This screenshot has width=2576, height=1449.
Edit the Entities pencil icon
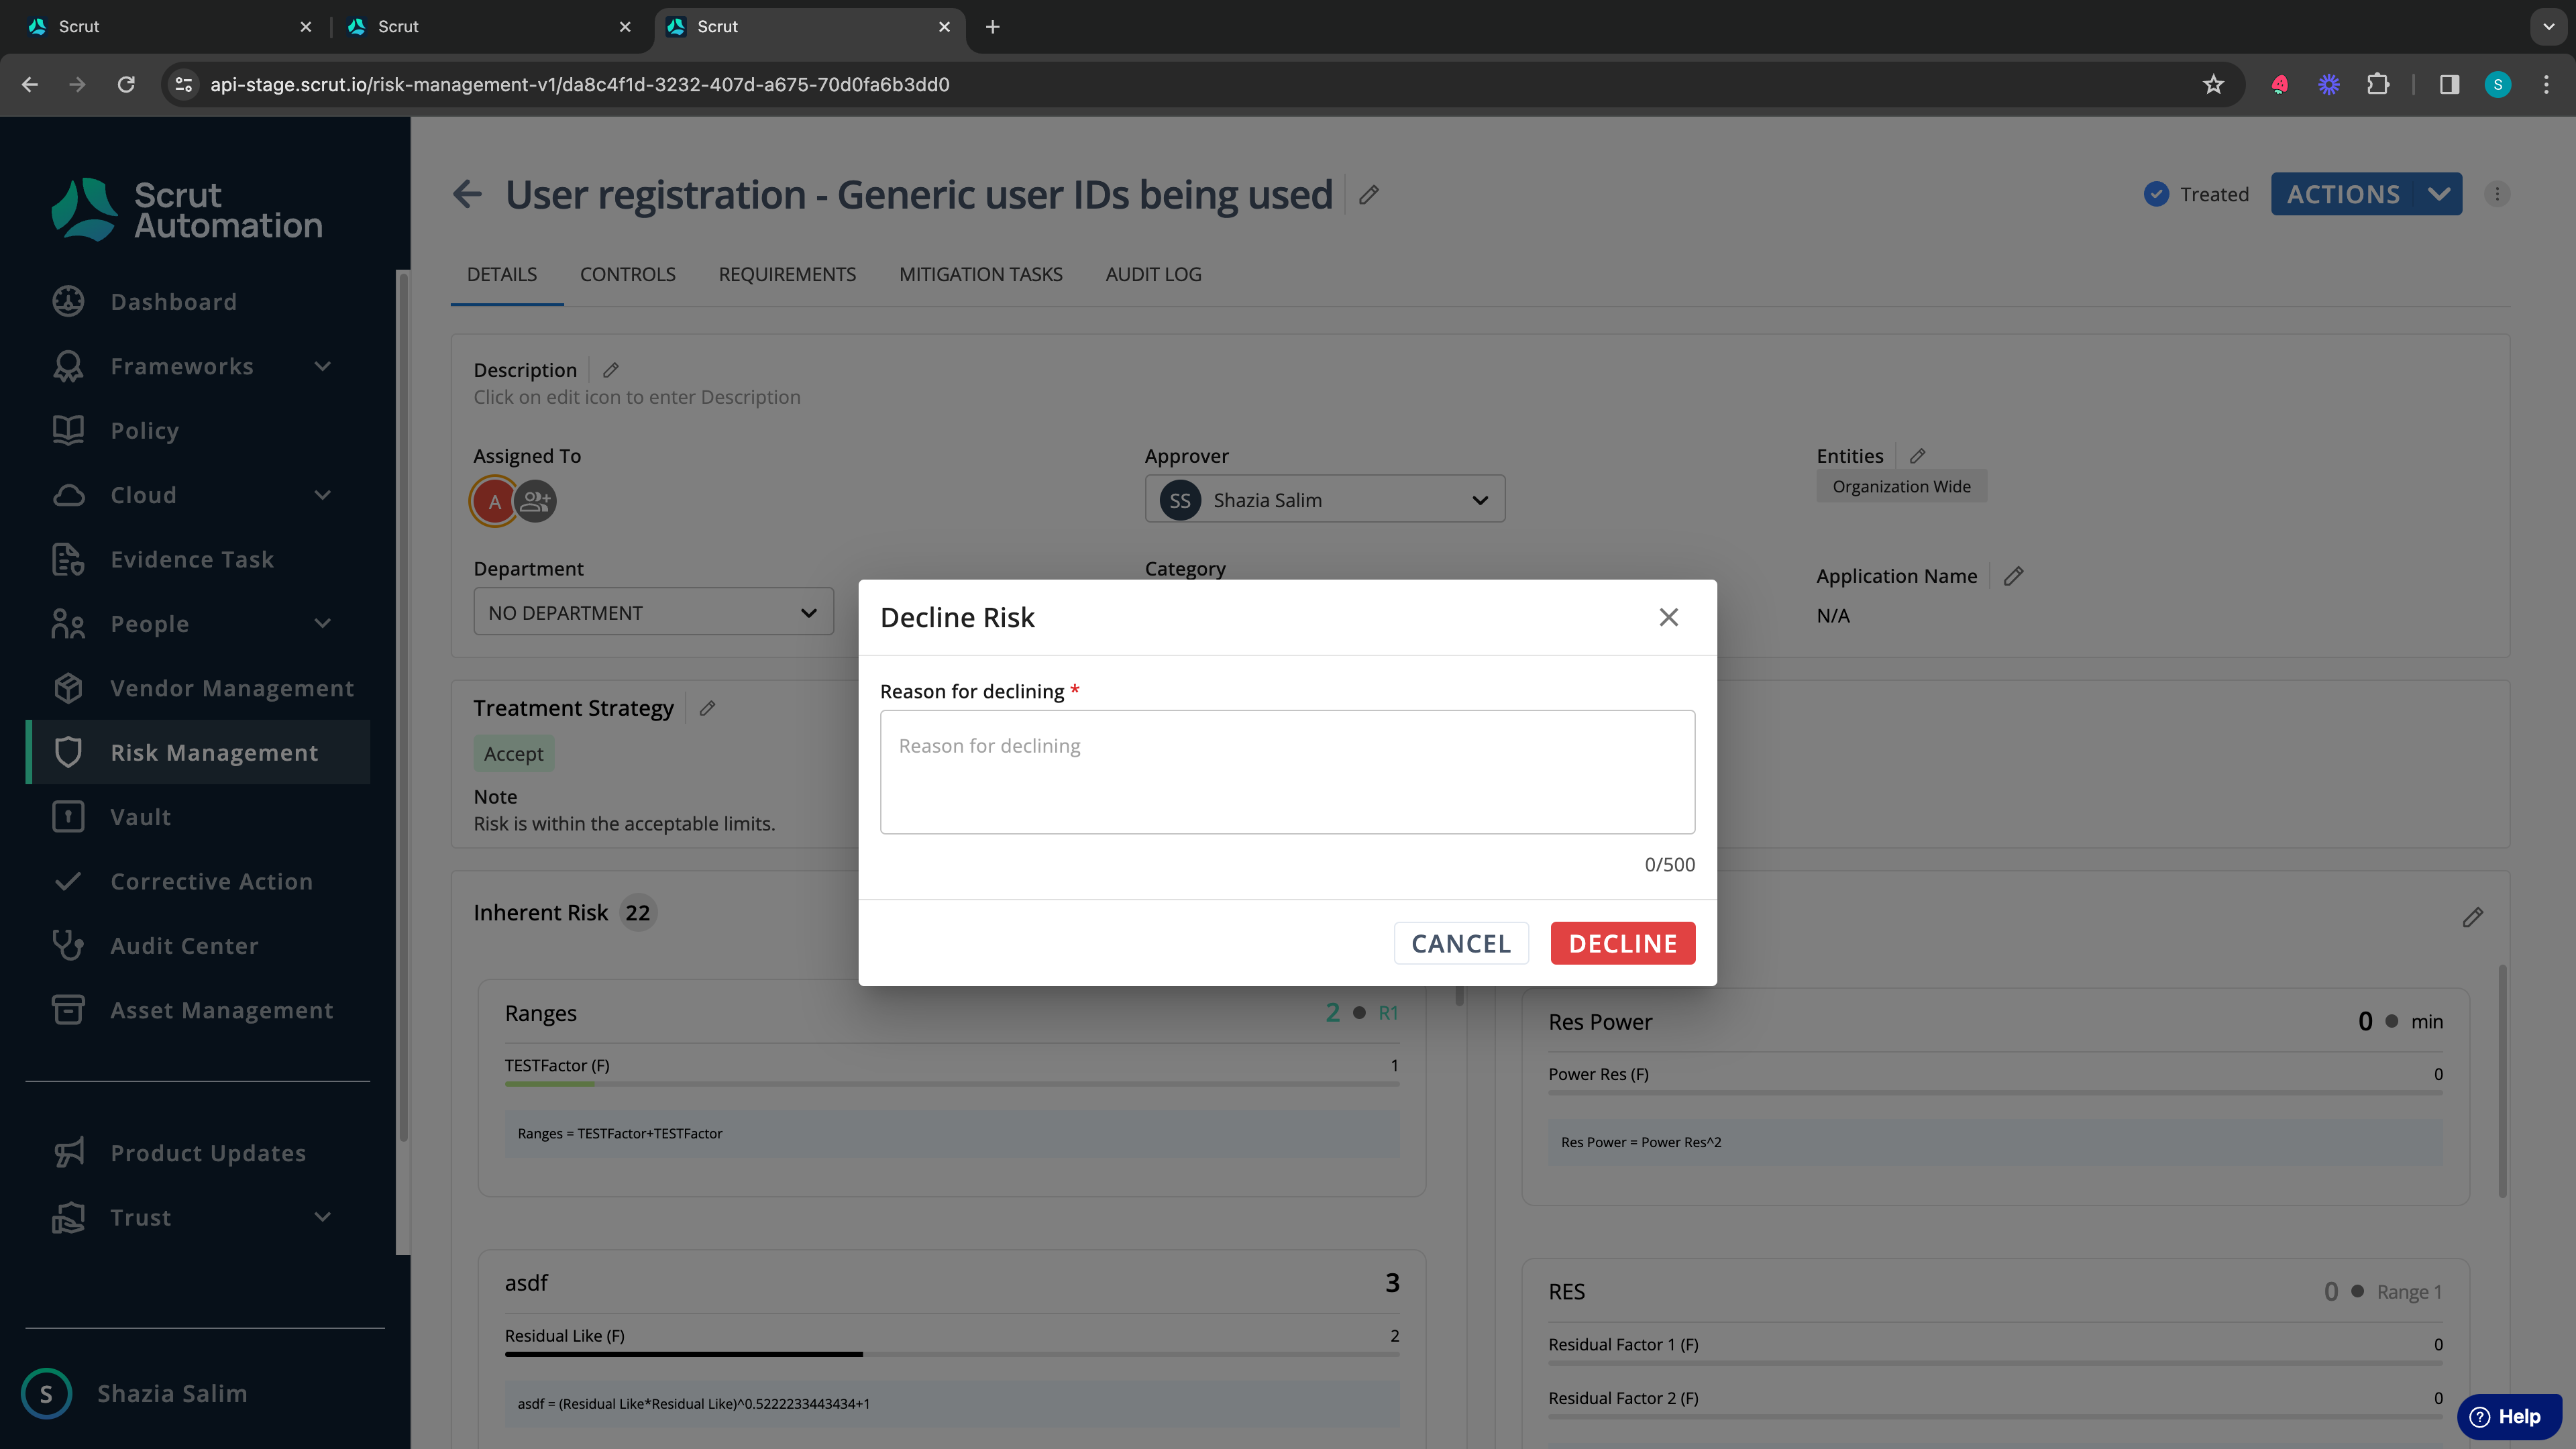coord(1917,456)
